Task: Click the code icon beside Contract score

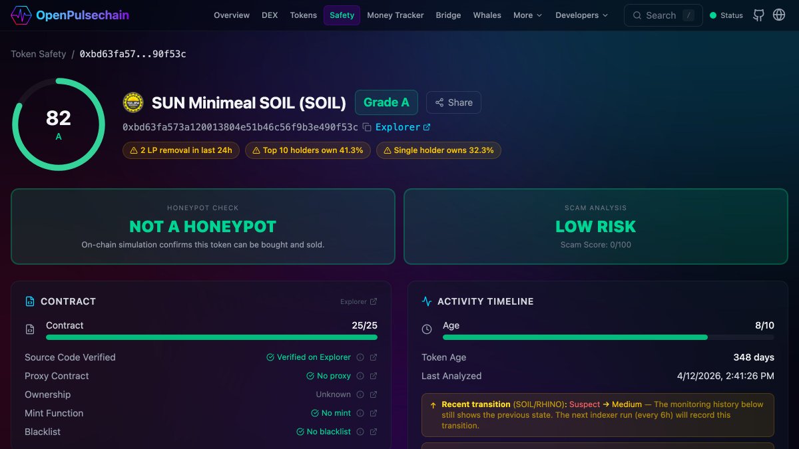Action: point(30,329)
